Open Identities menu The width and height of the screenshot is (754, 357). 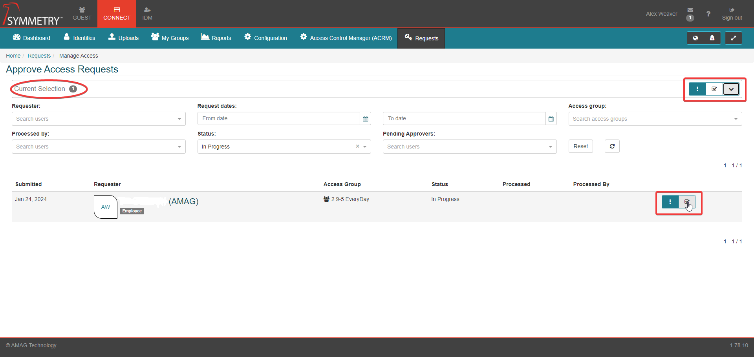79,38
